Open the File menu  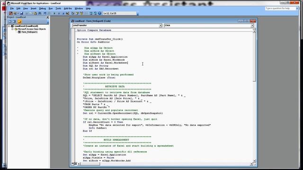click(x=12, y=8)
